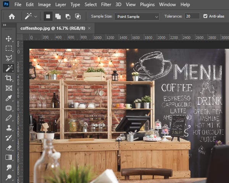Choose the Polygonal Lasso tool
229x183 pixels.
click(9, 58)
